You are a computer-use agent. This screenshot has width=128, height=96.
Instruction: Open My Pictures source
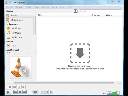(19, 37)
